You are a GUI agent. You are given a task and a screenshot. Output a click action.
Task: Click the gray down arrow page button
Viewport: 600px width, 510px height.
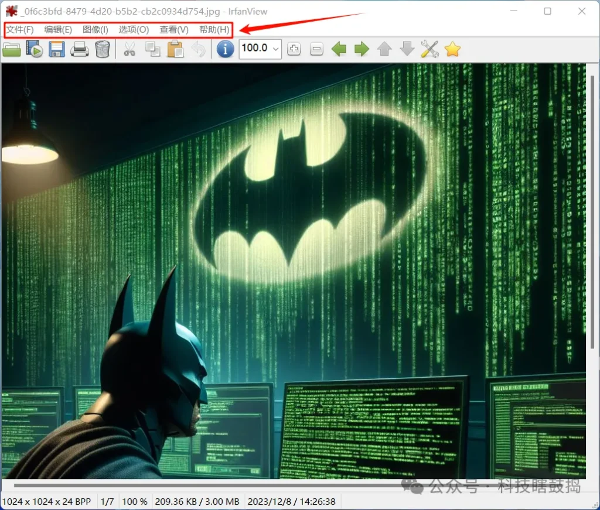[x=407, y=49]
